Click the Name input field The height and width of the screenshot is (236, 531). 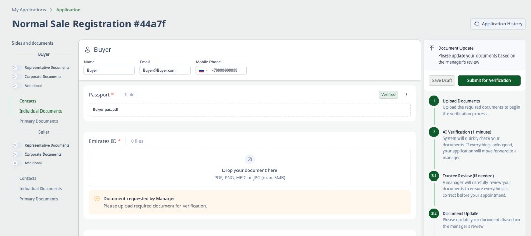109,71
